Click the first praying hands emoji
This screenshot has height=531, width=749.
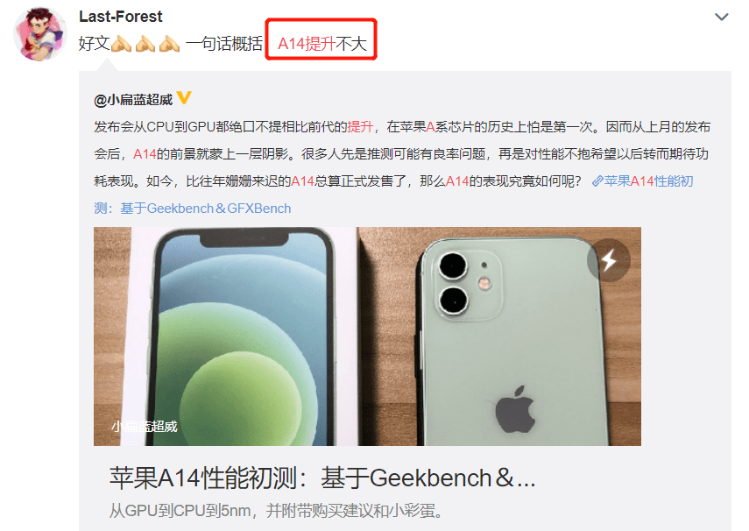[x=122, y=44]
